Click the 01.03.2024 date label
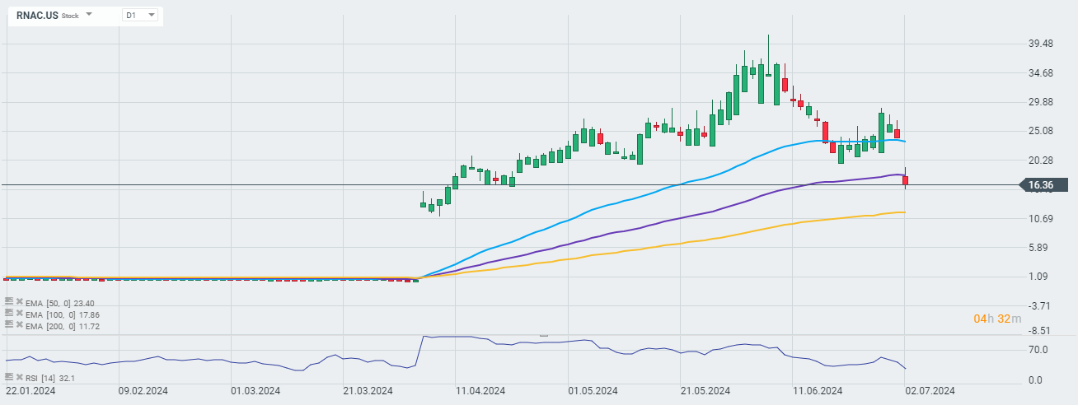 [256, 391]
